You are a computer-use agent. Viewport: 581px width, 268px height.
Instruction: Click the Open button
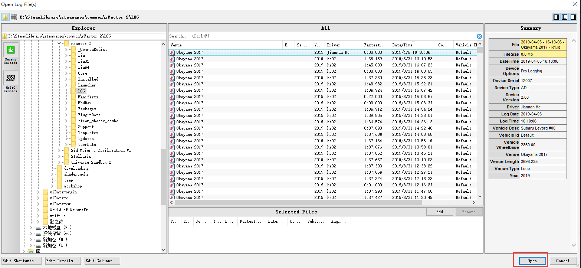click(532, 261)
